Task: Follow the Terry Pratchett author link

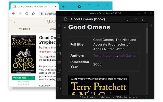Action: (105, 56)
